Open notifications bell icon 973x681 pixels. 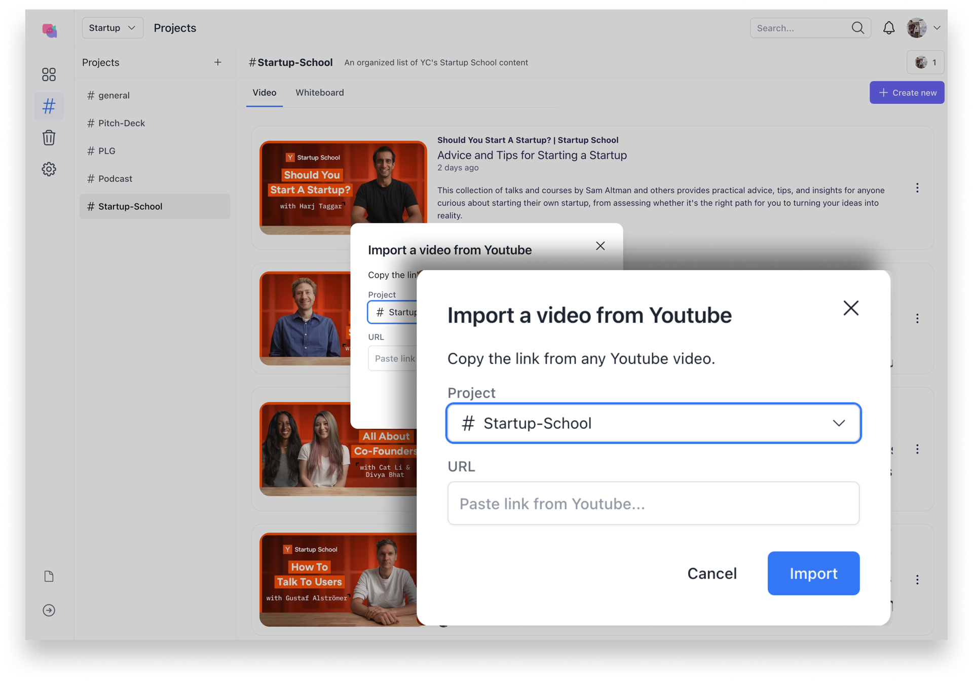[889, 28]
